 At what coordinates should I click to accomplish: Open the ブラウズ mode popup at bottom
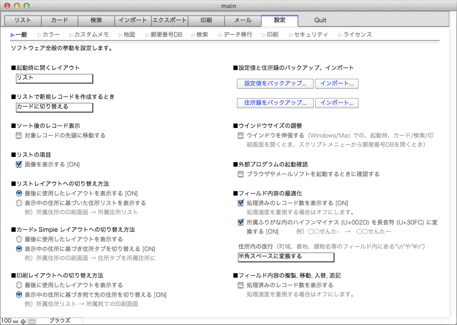pyautogui.click(x=59, y=321)
